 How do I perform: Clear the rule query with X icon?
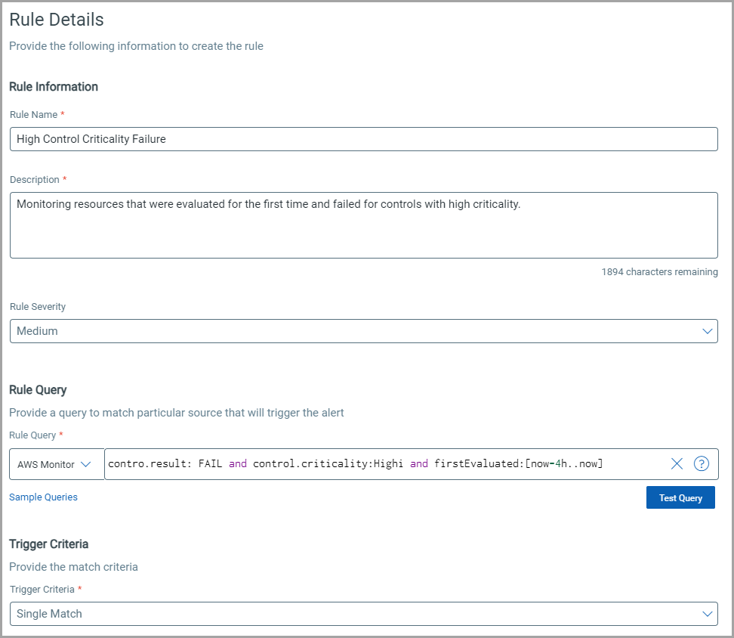pyautogui.click(x=677, y=463)
